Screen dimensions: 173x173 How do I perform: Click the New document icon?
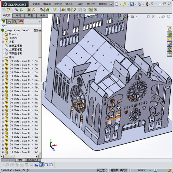pos(117,4)
